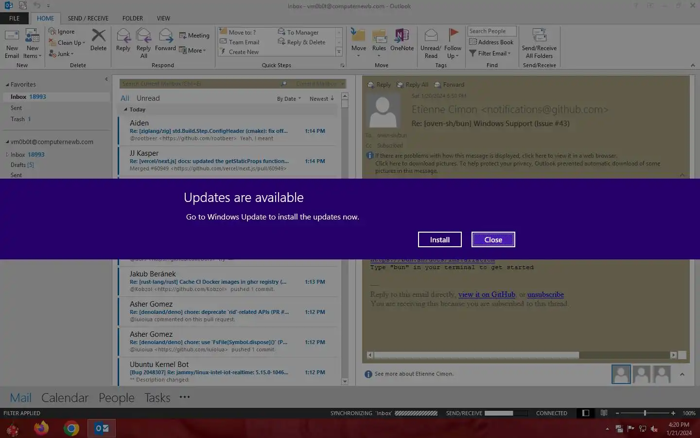Viewport: 700px width, 438px height.
Task: Adjust the zoom slider in status bar
Action: (x=645, y=413)
